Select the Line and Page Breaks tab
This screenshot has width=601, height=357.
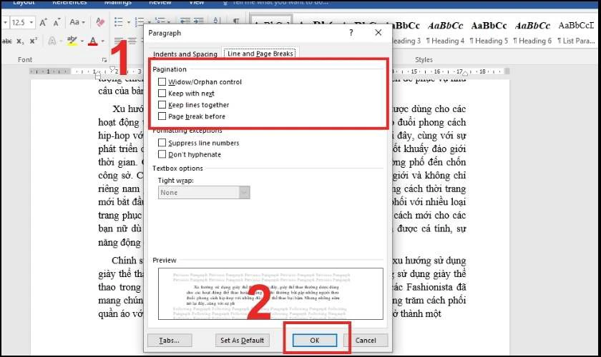[x=260, y=54]
